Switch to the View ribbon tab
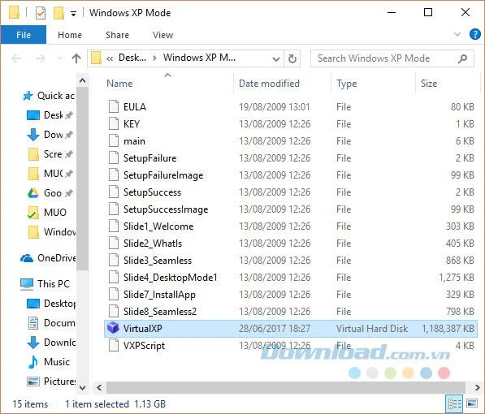This screenshot has width=485, height=414. click(162, 35)
